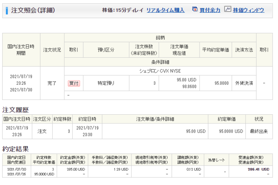This screenshot has height=185, width=278.
Task: Click the 完了 order status cell
Action: pos(52,83)
